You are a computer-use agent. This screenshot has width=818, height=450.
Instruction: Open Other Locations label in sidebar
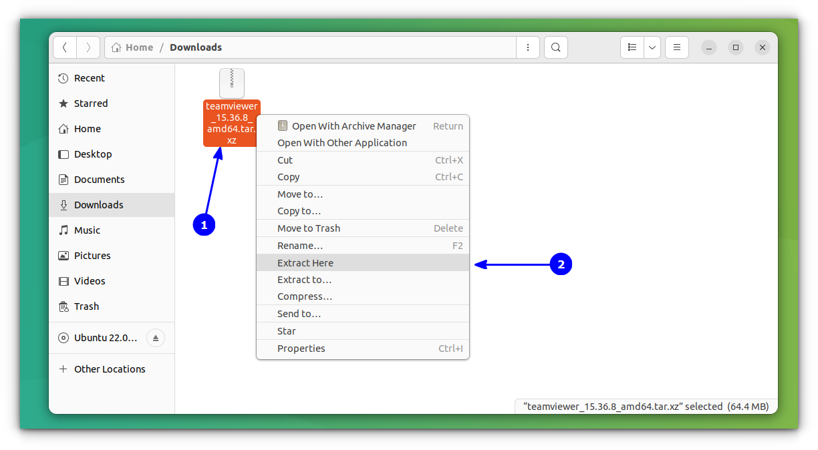[110, 369]
